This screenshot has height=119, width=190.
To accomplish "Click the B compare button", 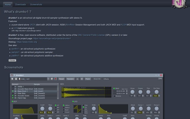I will coord(82,79).
